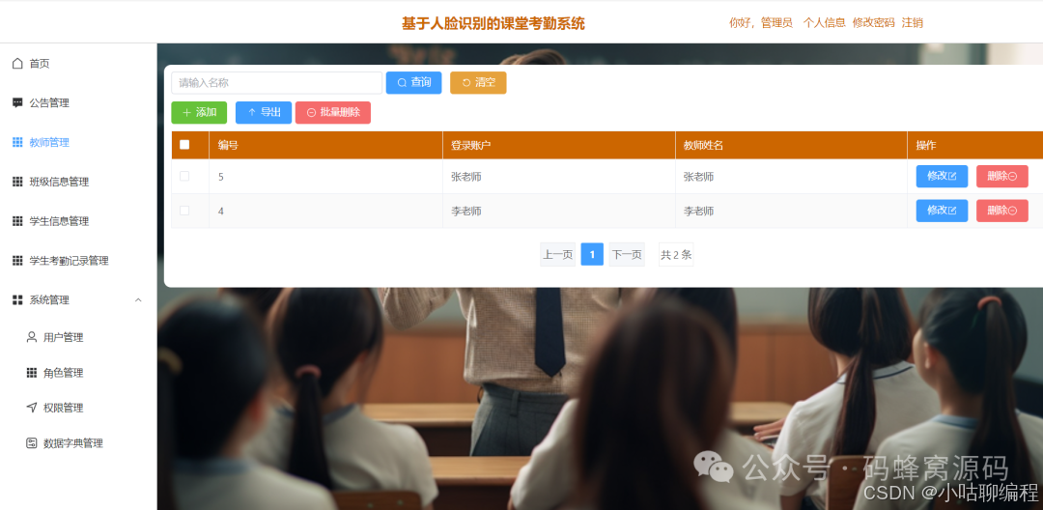Click the red 批量删除 button
This screenshot has height=510, width=1043.
[332, 112]
